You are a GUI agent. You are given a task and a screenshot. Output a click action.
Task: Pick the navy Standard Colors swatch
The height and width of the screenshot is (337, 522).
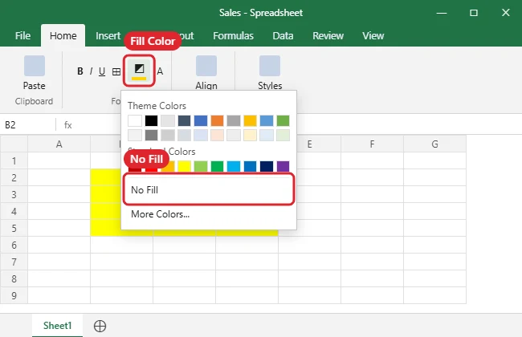click(267, 166)
